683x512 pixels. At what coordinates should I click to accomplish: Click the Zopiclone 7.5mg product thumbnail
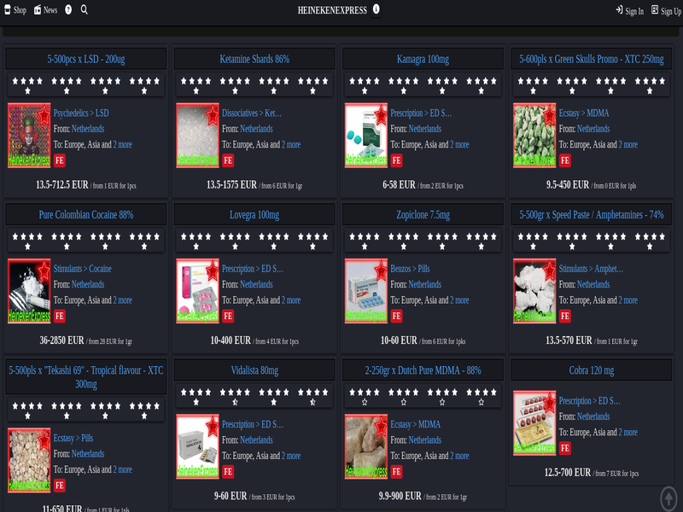[x=366, y=291]
